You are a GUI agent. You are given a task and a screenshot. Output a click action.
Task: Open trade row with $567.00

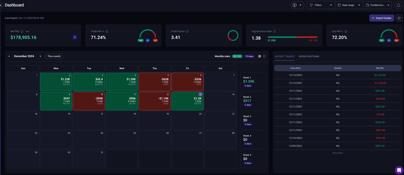337,106
